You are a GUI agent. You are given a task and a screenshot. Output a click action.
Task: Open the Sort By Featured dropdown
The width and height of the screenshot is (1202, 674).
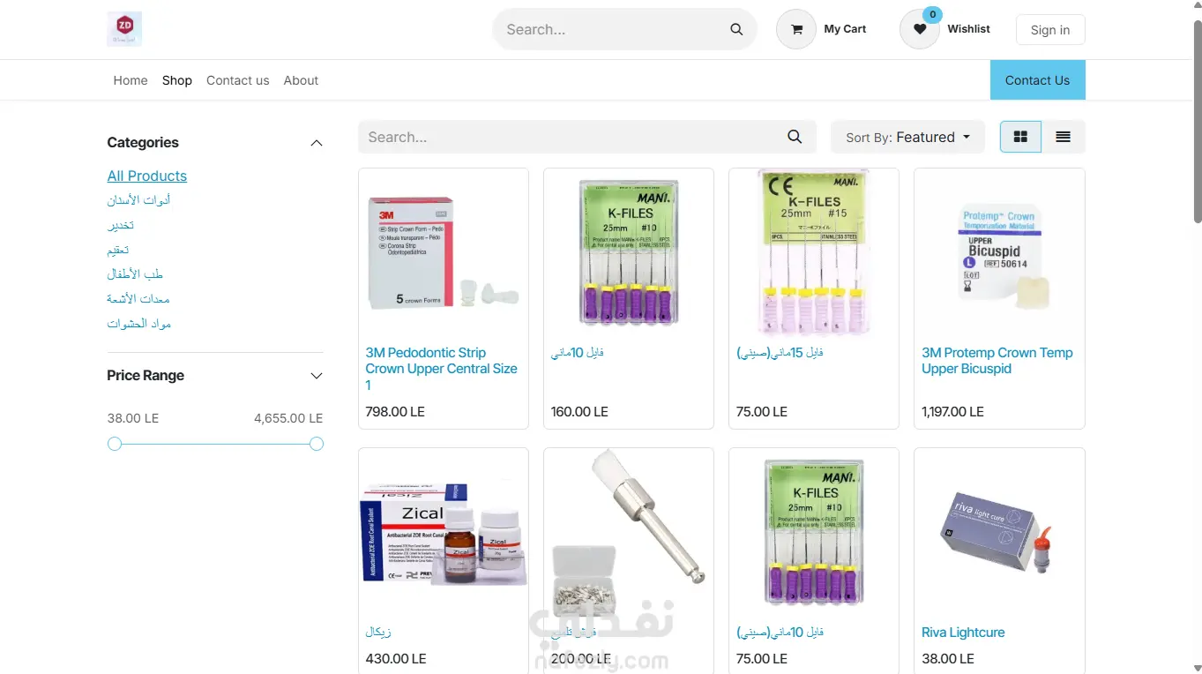pyautogui.click(x=907, y=137)
